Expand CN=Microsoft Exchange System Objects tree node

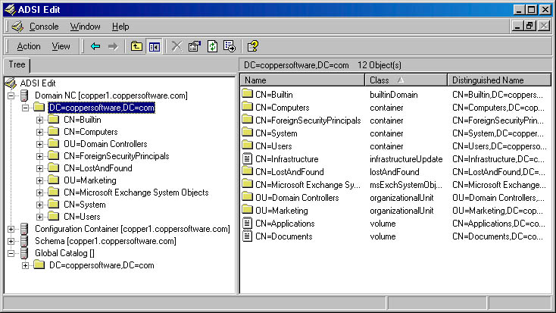tap(39, 192)
